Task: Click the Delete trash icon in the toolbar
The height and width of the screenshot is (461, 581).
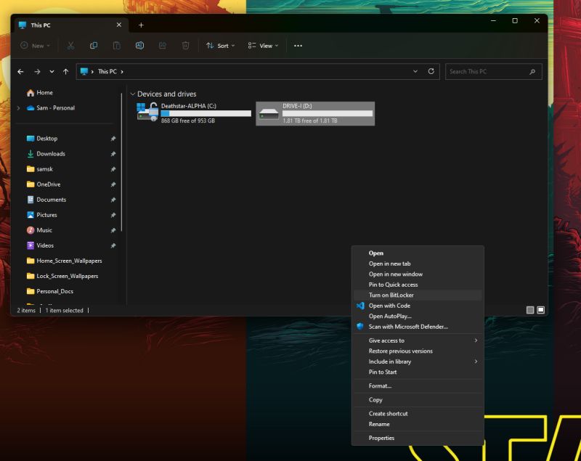Action: click(186, 46)
